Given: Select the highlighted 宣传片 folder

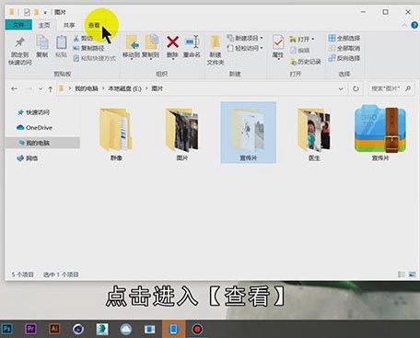Looking at the screenshot, I should pos(249,133).
